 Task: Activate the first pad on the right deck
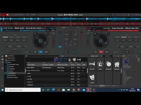pos(117,40)
